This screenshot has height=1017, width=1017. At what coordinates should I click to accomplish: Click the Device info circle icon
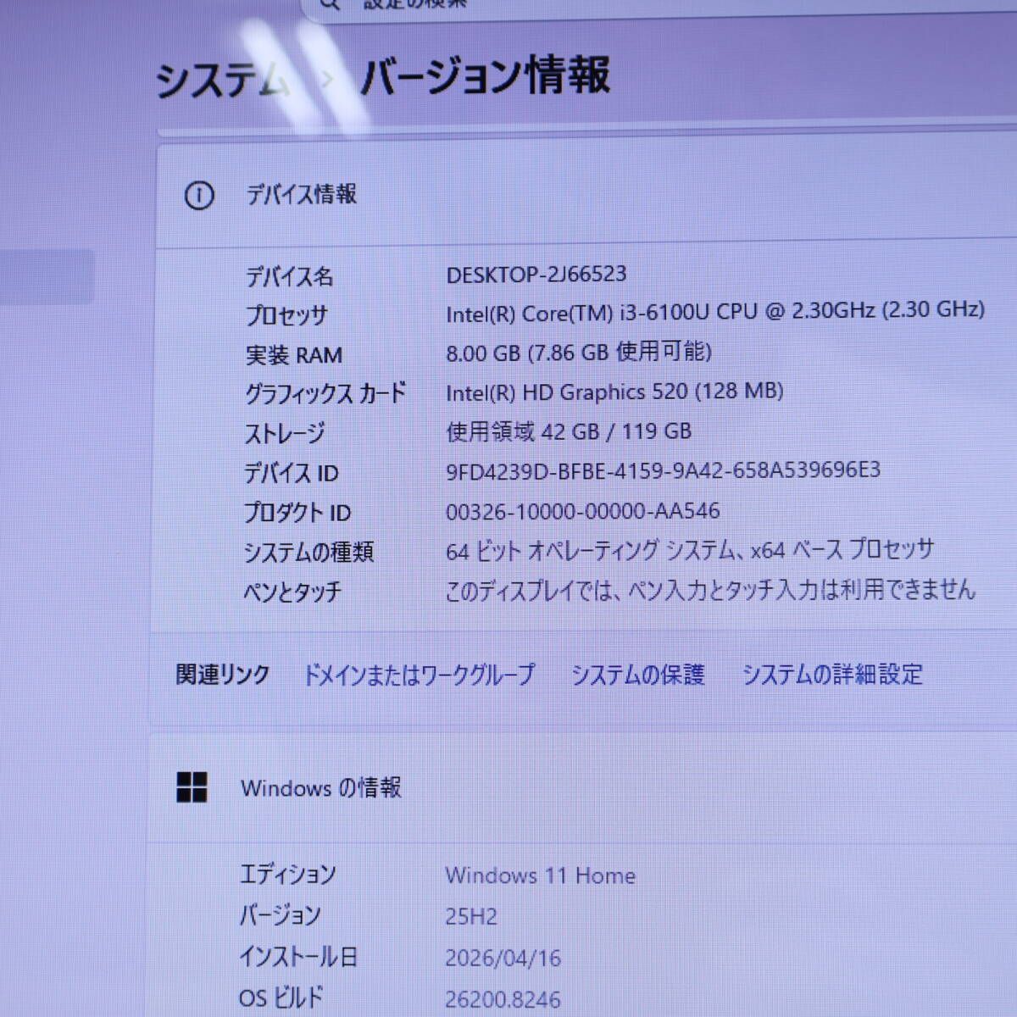coord(199,197)
